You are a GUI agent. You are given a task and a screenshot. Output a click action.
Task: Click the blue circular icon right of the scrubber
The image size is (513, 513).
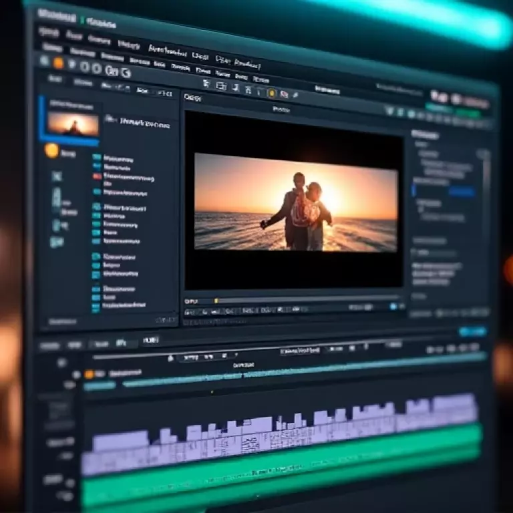(x=393, y=306)
